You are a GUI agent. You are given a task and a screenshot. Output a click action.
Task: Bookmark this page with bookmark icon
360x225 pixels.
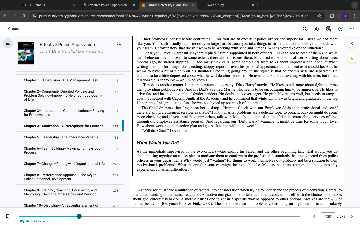[8, 216]
